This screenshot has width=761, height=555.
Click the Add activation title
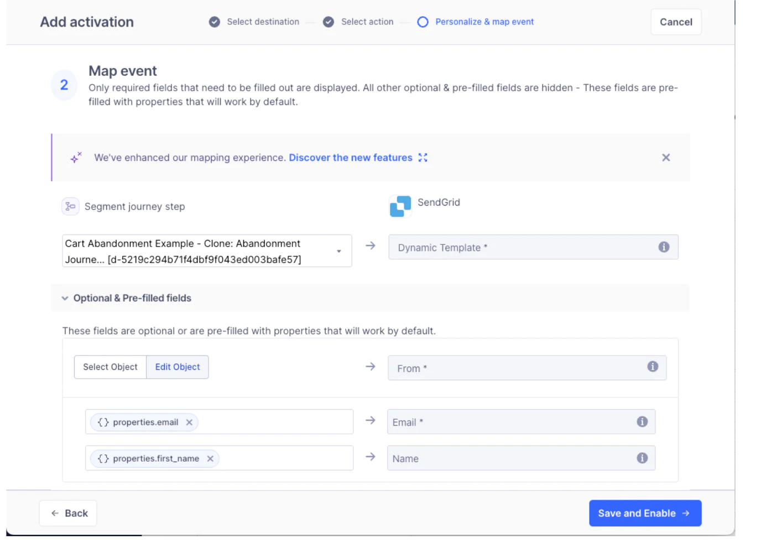click(x=87, y=22)
